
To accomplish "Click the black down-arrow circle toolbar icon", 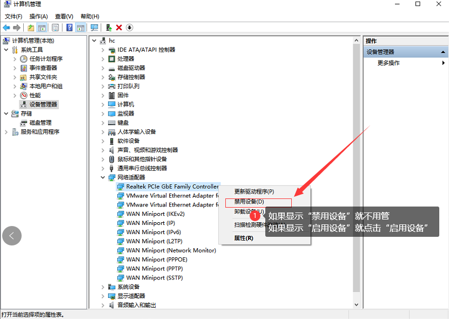I will click(x=129, y=28).
